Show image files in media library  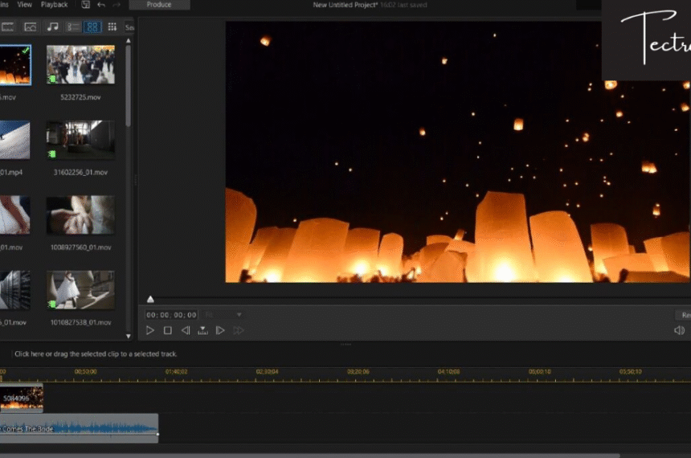click(30, 27)
